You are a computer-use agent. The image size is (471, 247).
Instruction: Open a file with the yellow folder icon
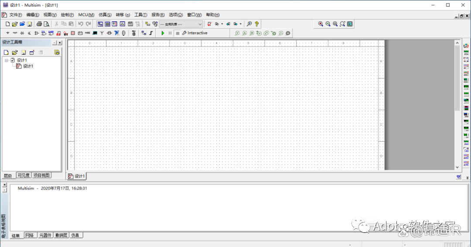pos(15,24)
